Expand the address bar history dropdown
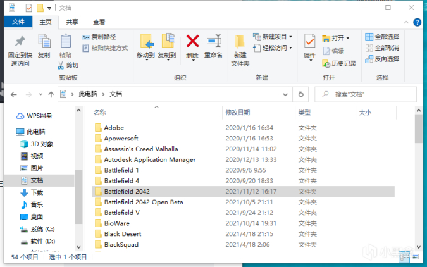This screenshot has height=267, width=427. (285, 94)
